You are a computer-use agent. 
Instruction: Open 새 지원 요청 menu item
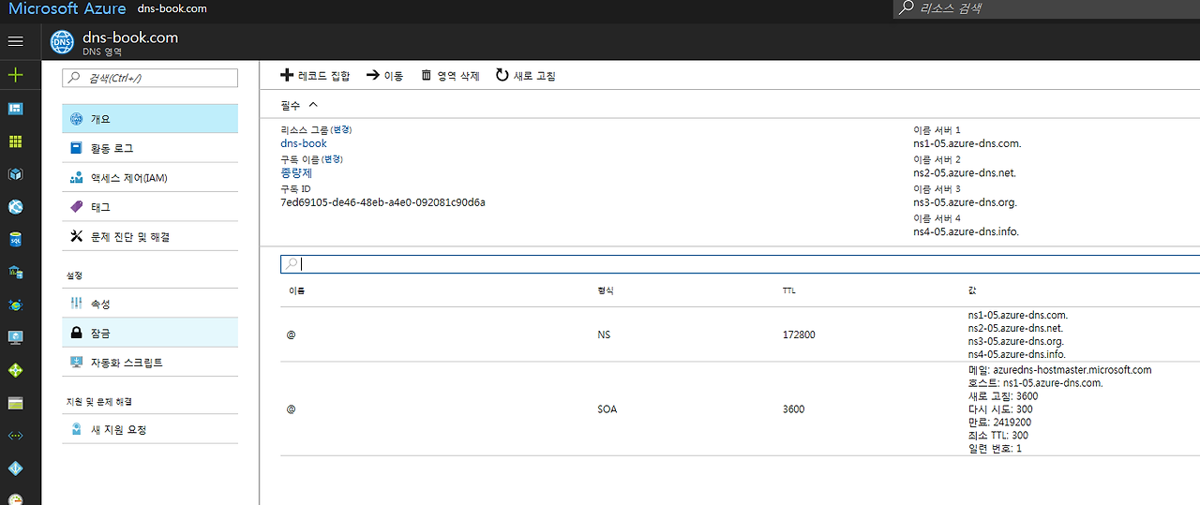[150, 429]
